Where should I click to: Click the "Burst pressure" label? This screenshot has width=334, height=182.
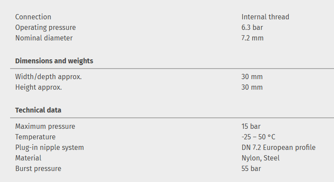coord(38,168)
